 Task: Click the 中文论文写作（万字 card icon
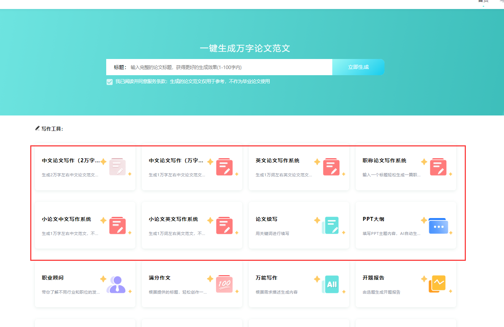point(224,167)
